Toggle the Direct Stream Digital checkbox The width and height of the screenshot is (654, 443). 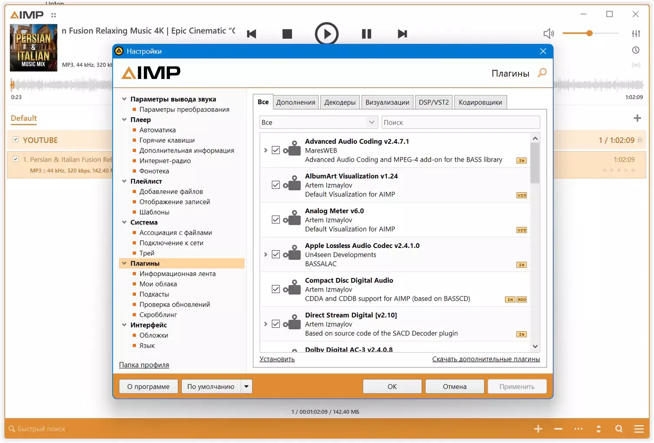[276, 324]
